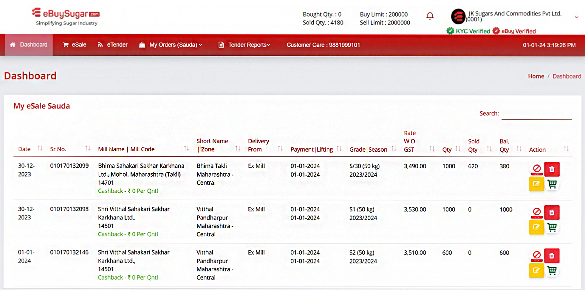Viewport: 585px width, 292px height.
Task: Stop the sauda 010170132099
Action: [537, 169]
